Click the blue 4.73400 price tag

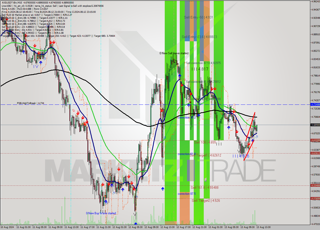[x=315, y=104]
